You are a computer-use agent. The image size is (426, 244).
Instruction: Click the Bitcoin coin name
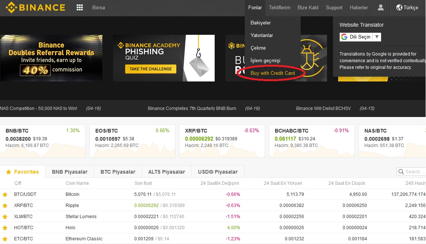tap(72, 194)
